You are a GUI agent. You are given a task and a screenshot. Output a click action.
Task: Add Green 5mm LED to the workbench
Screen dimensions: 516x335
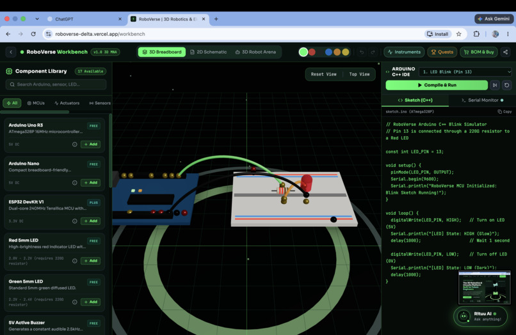pos(90,302)
